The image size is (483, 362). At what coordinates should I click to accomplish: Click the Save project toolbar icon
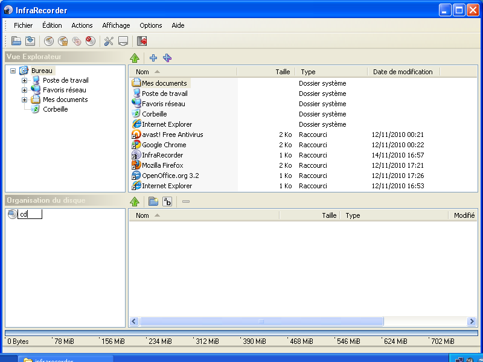[30, 41]
